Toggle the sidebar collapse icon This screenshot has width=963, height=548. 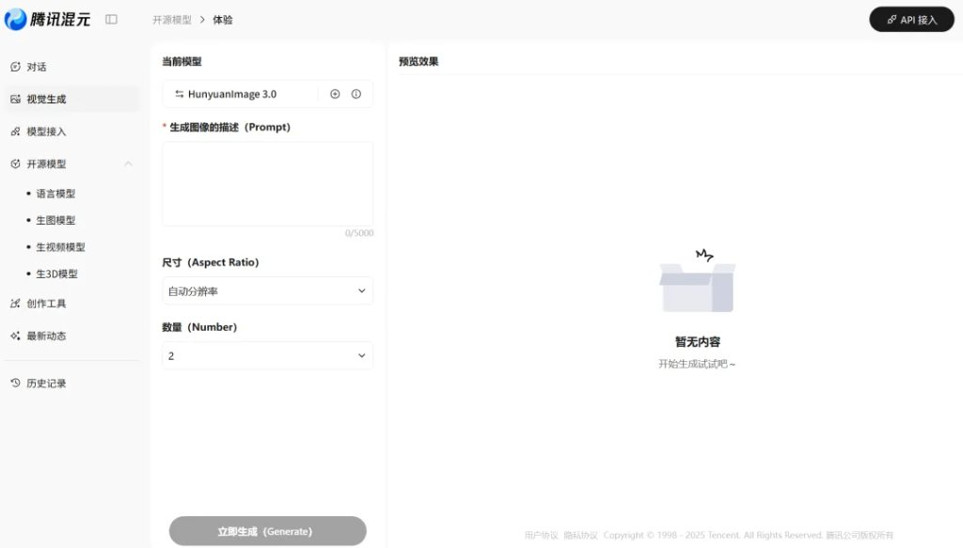(111, 19)
